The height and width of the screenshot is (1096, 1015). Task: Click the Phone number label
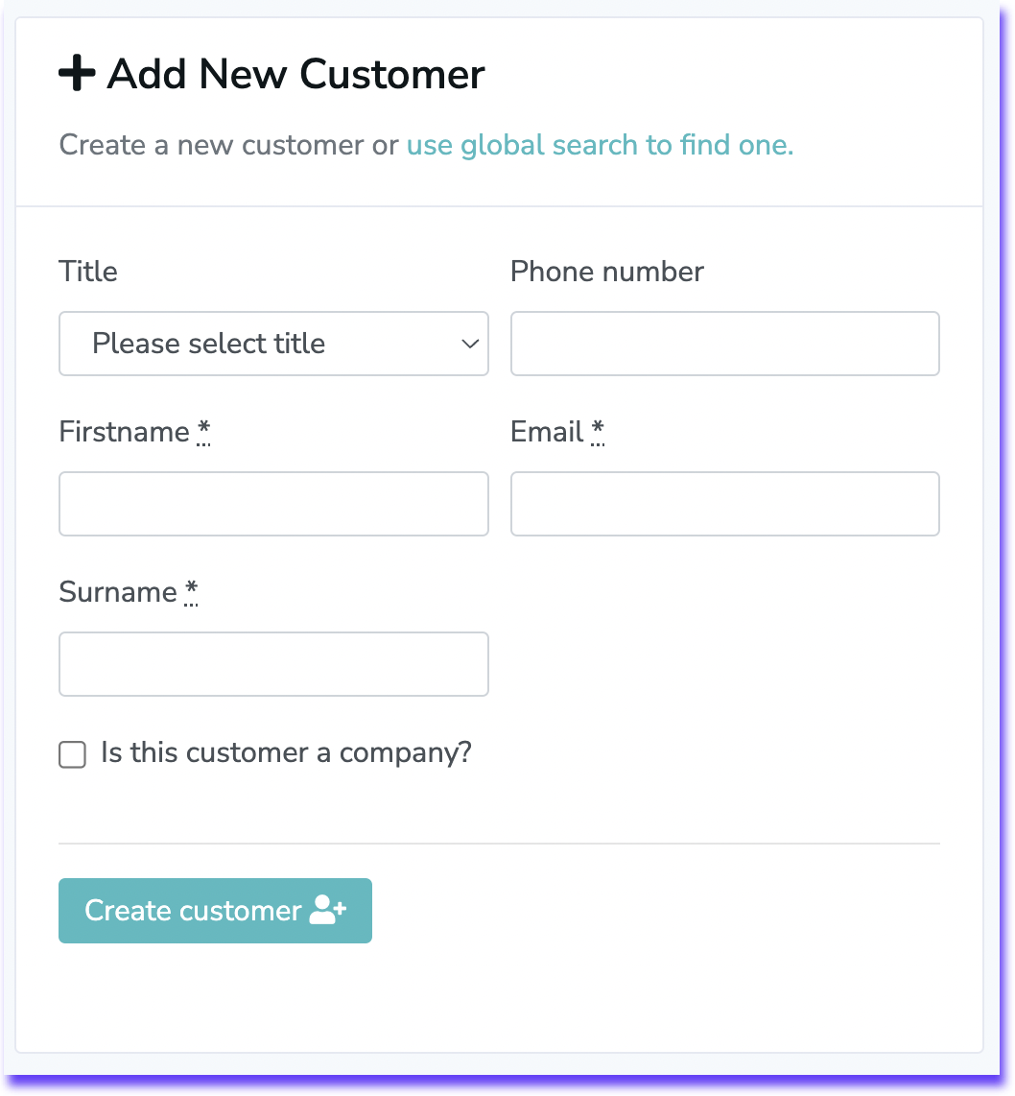click(607, 272)
